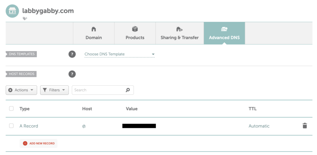Screen dimensions: 317x155
Task: Click the storefront domain icon beside labbygabby.com
Action: [x=12, y=11]
